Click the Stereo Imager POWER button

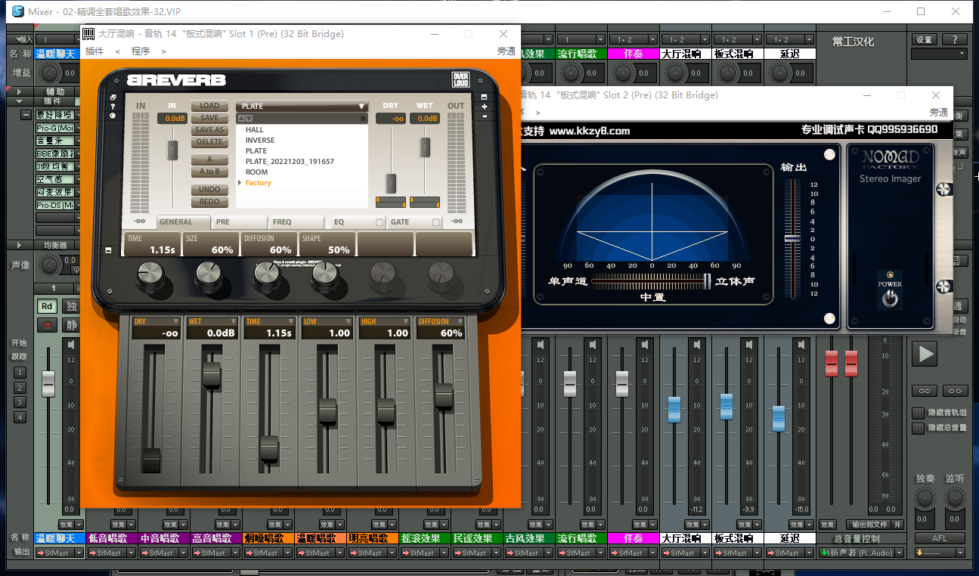(x=891, y=298)
